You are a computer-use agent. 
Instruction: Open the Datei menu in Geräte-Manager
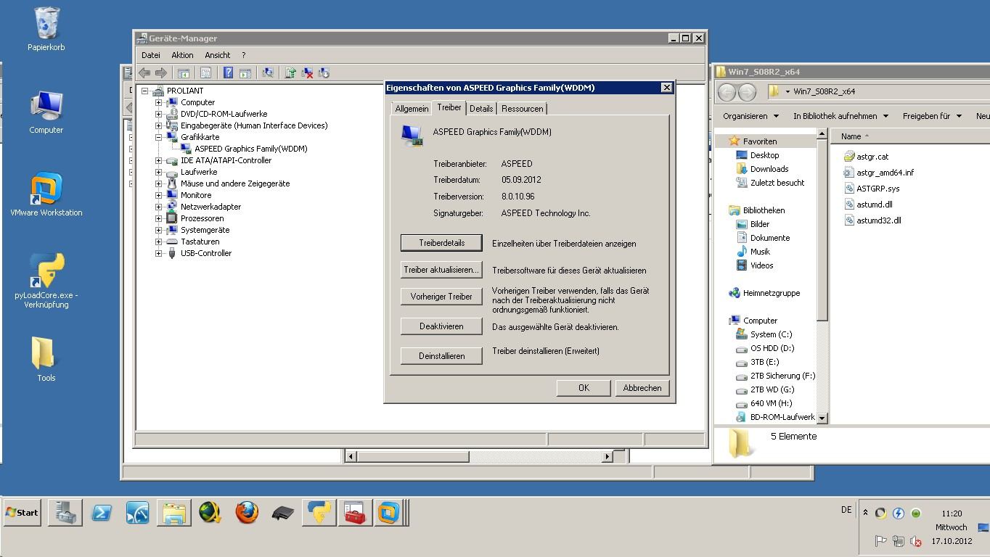(151, 55)
